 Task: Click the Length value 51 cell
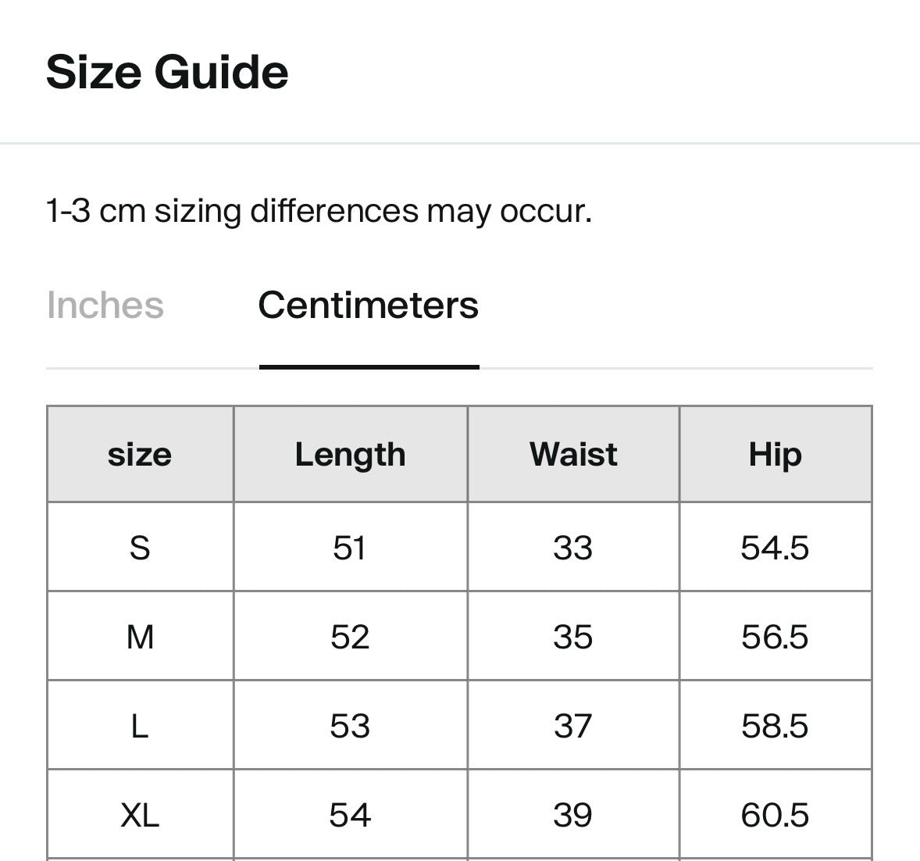(x=351, y=547)
